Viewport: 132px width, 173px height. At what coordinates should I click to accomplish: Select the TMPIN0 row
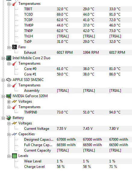point(78,112)
